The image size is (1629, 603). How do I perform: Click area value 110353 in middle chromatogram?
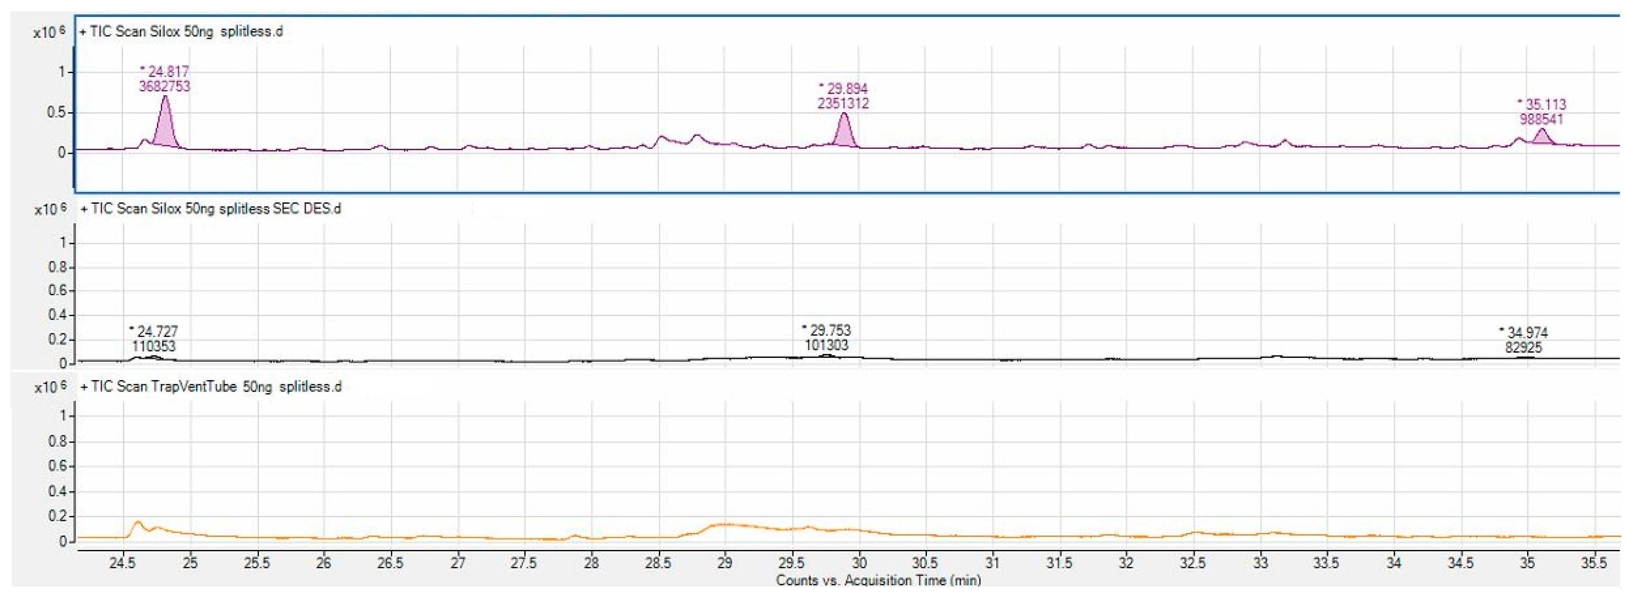click(154, 347)
